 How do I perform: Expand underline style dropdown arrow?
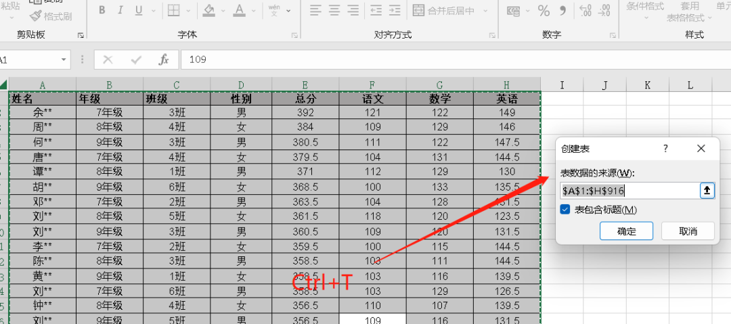coord(152,11)
